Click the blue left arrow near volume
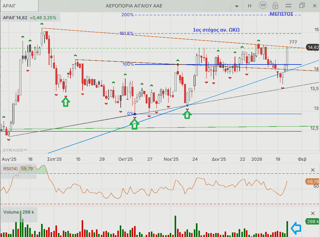320x237 pixels. [x=296, y=228]
